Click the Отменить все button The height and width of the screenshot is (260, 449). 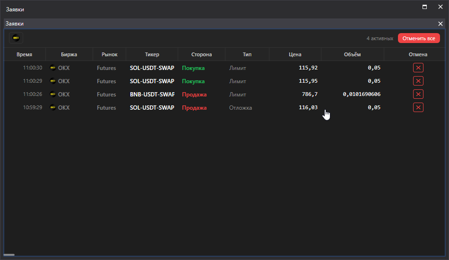(419, 38)
